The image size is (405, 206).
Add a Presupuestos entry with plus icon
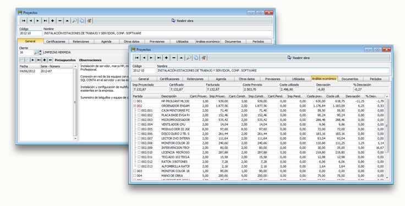click(45, 60)
